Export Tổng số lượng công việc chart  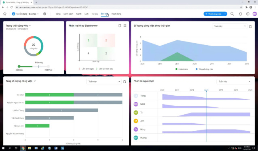(125, 82)
